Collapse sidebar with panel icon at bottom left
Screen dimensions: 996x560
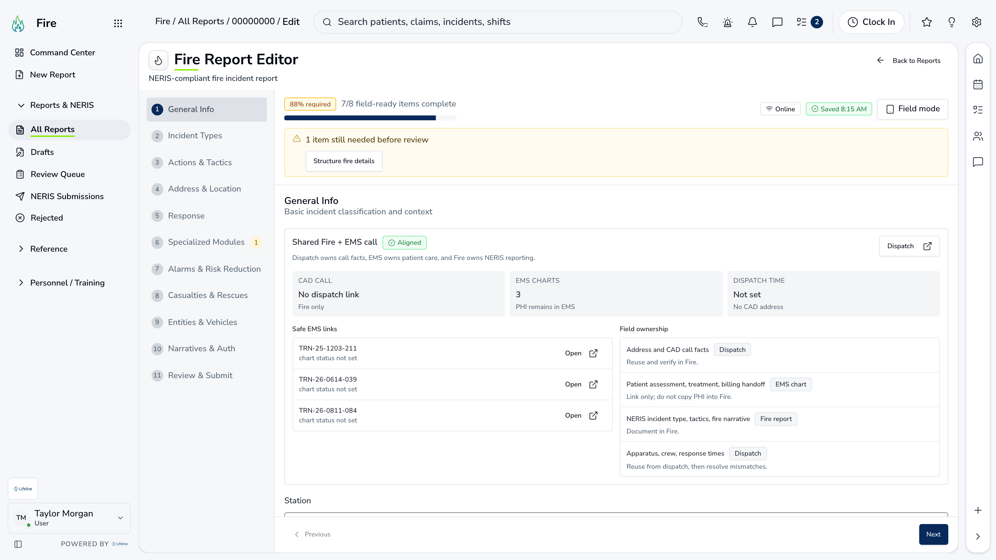point(18,544)
